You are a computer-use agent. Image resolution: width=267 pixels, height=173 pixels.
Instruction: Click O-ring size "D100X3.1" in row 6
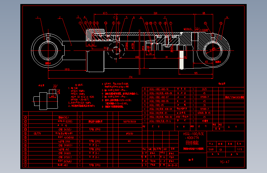pos(68,145)
